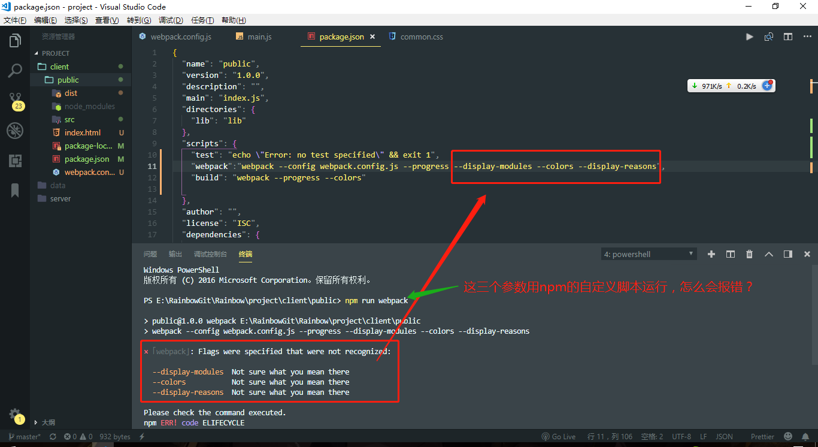Click the synchronize changes icon in status bar
The height and width of the screenshot is (447, 818).
(x=53, y=437)
